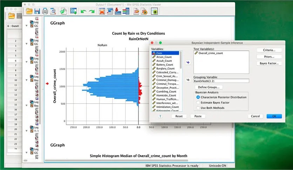This screenshot has width=293, height=170.
Task: Click the Viewer's horizontal scrollbar at bottom
Action: [x=116, y=161]
